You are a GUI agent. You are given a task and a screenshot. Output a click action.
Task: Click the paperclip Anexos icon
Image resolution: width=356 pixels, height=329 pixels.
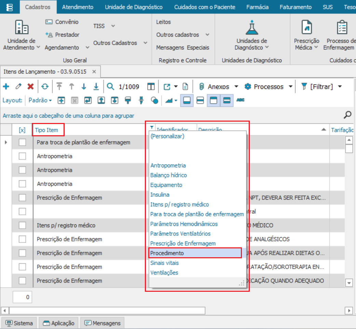202,87
